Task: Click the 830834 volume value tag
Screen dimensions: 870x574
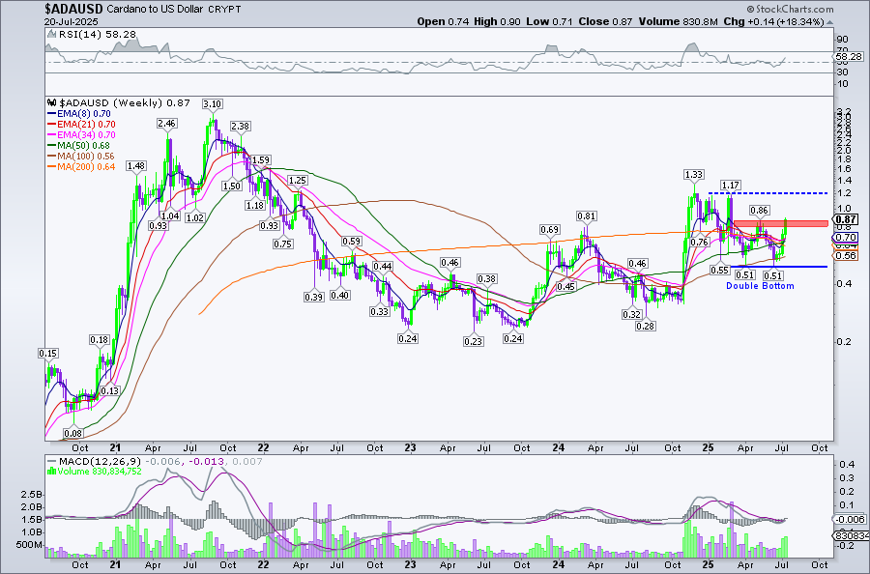Action: (851, 535)
